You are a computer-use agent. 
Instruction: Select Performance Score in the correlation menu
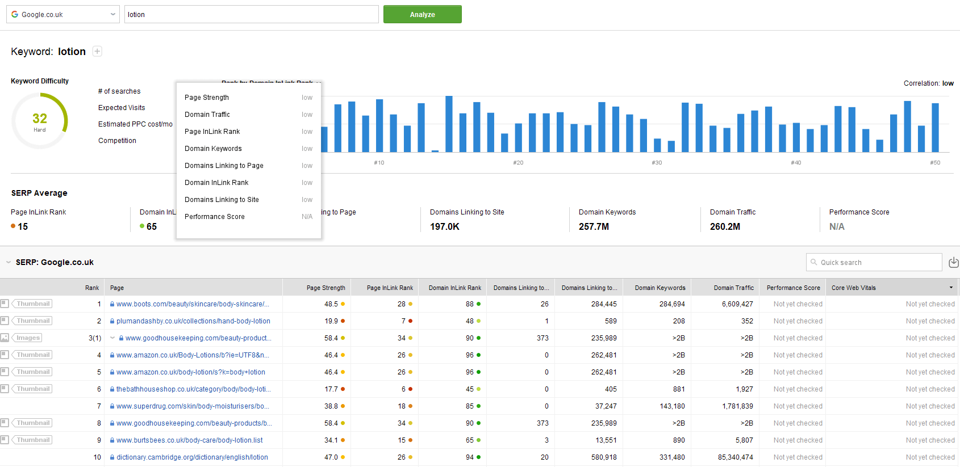(249, 217)
